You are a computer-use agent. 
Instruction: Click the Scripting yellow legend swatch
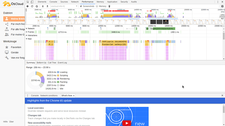58,76
